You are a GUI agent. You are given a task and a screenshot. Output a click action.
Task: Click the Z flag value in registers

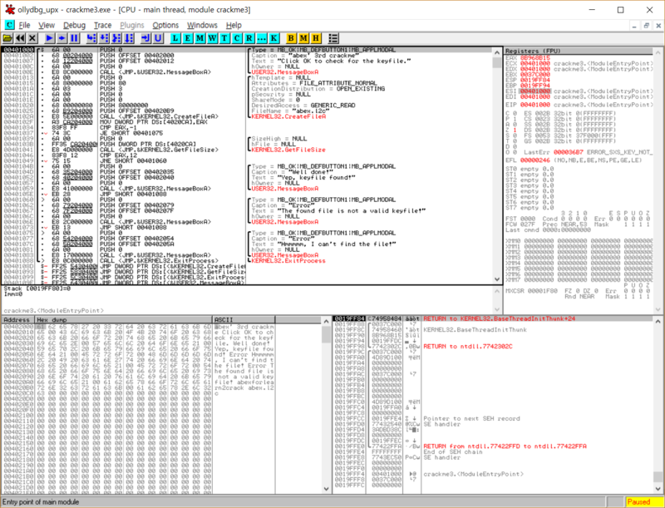tap(515, 131)
